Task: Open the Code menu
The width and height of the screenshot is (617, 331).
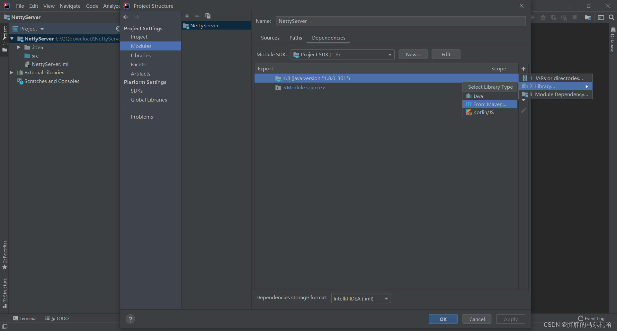Action: coord(92,6)
